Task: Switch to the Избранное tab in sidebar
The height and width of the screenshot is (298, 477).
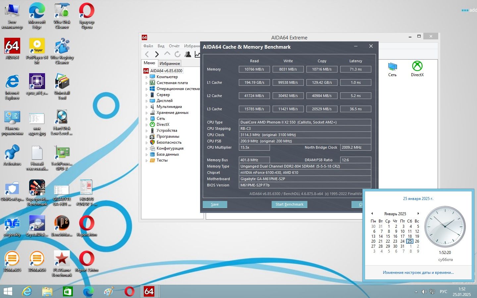Action: (170, 63)
